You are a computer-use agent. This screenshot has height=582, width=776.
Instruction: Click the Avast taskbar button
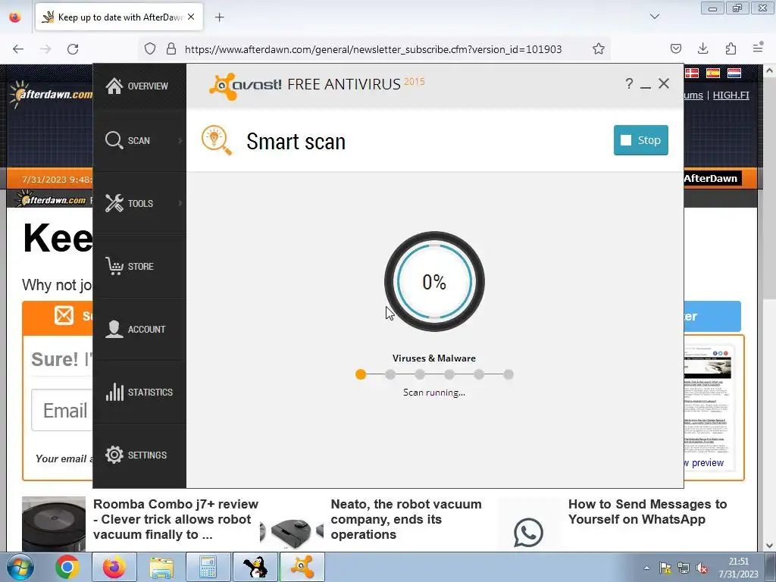click(302, 567)
